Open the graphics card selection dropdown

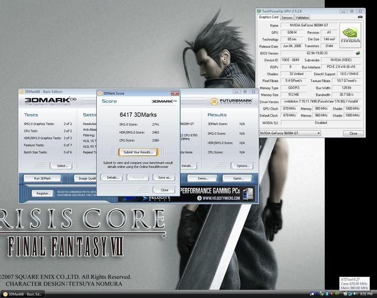click(x=290, y=133)
